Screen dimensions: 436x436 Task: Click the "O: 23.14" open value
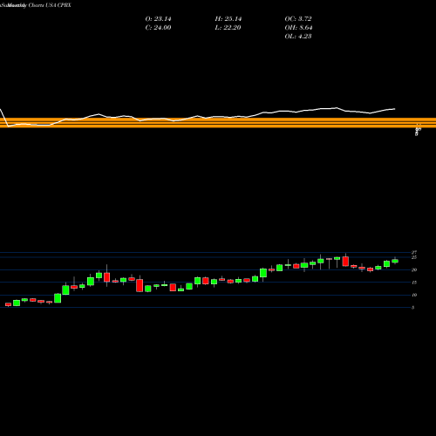[158, 19]
